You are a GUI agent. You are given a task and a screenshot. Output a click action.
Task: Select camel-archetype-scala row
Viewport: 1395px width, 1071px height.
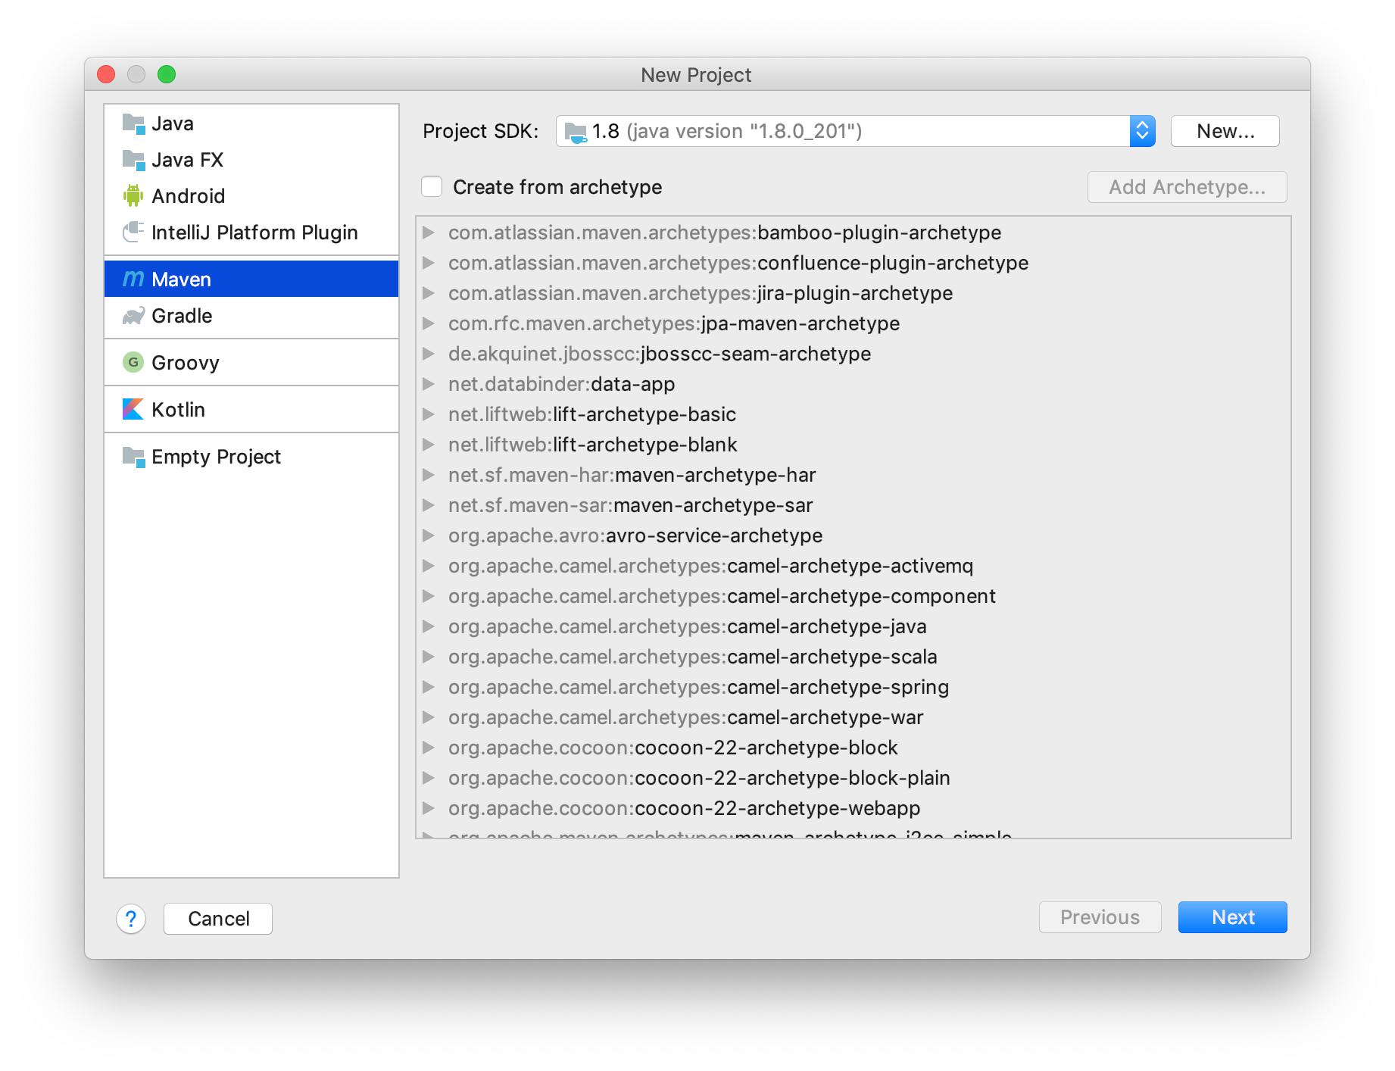[x=853, y=657]
